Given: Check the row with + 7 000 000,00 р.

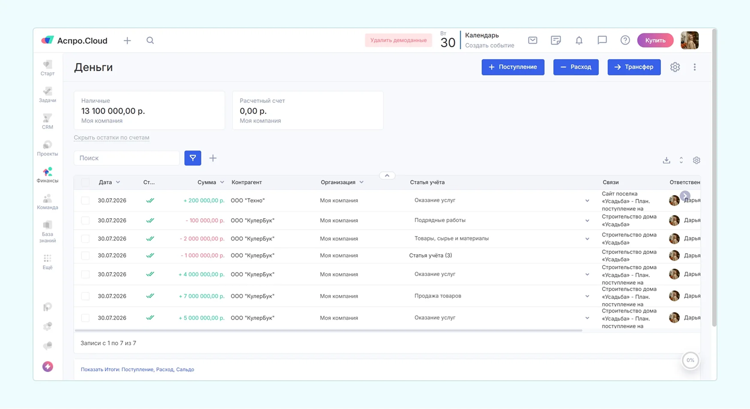Looking at the screenshot, I should (x=85, y=296).
